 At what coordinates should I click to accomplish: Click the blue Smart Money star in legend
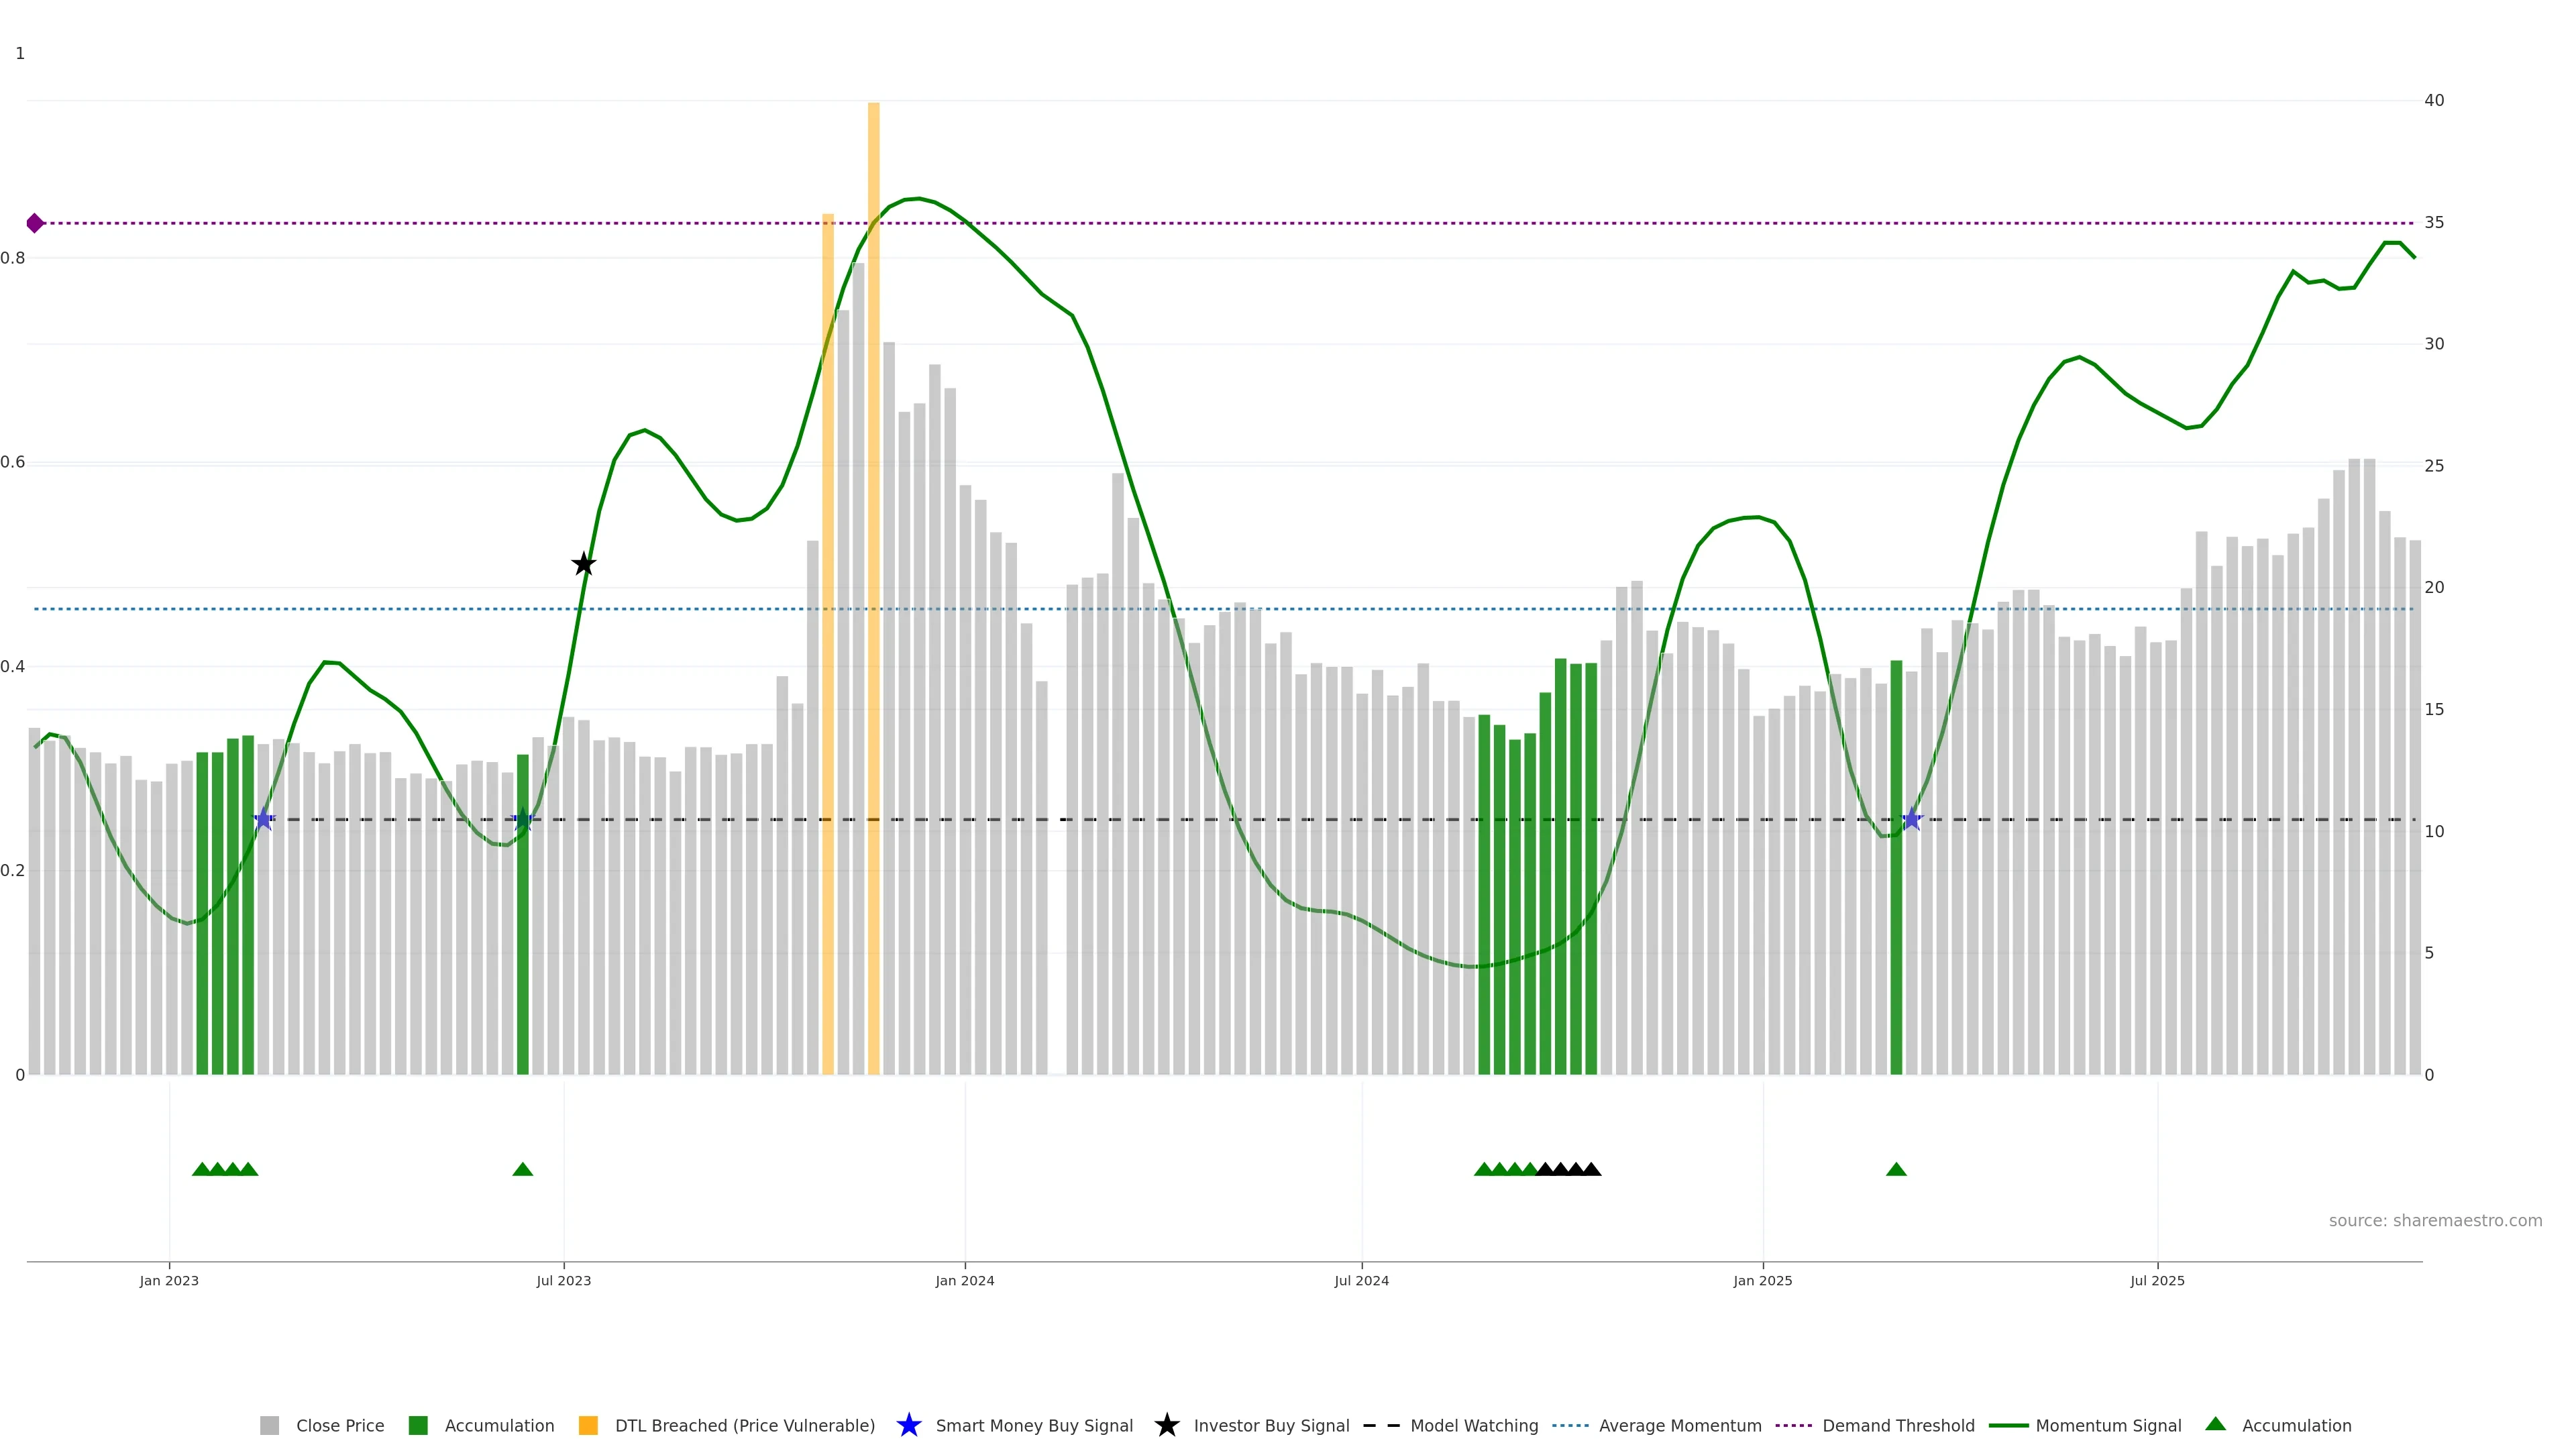tap(908, 1425)
